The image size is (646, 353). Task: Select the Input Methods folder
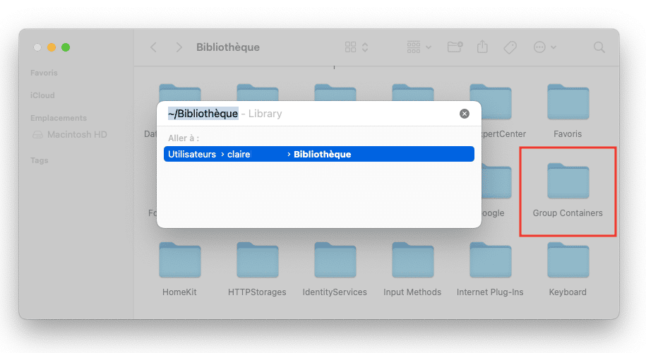[412, 260]
